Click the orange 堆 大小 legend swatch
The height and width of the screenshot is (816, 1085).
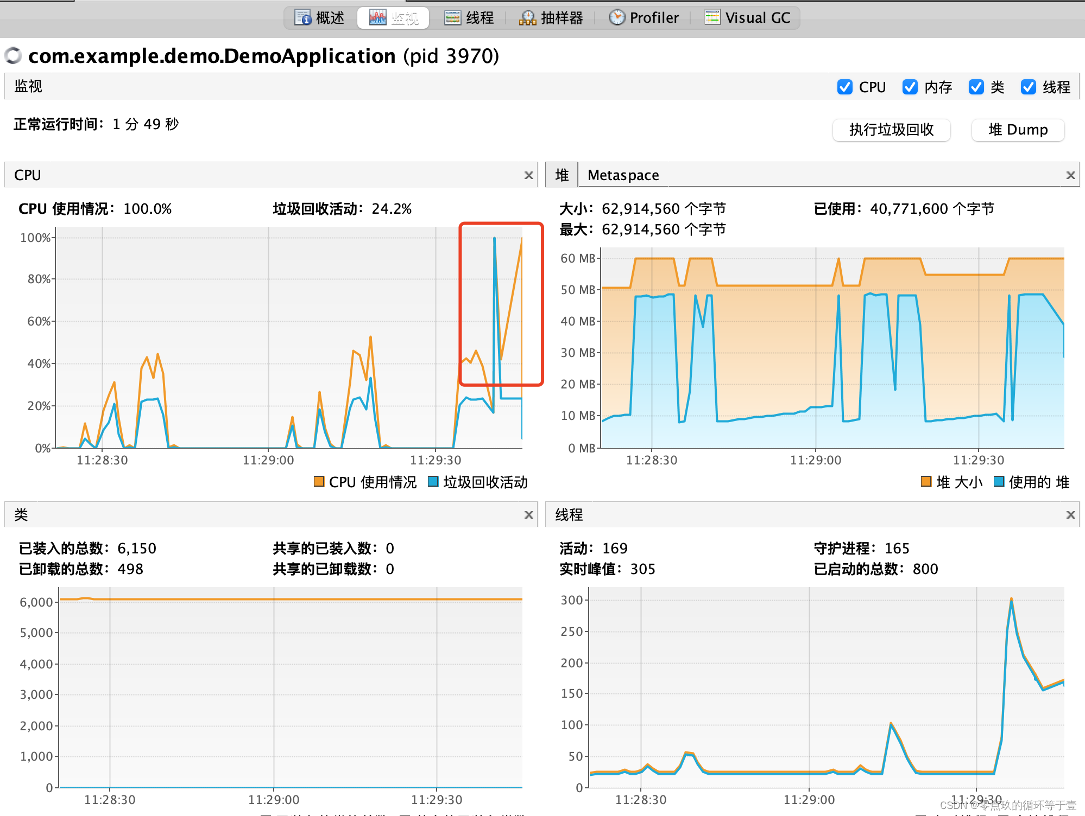926,481
